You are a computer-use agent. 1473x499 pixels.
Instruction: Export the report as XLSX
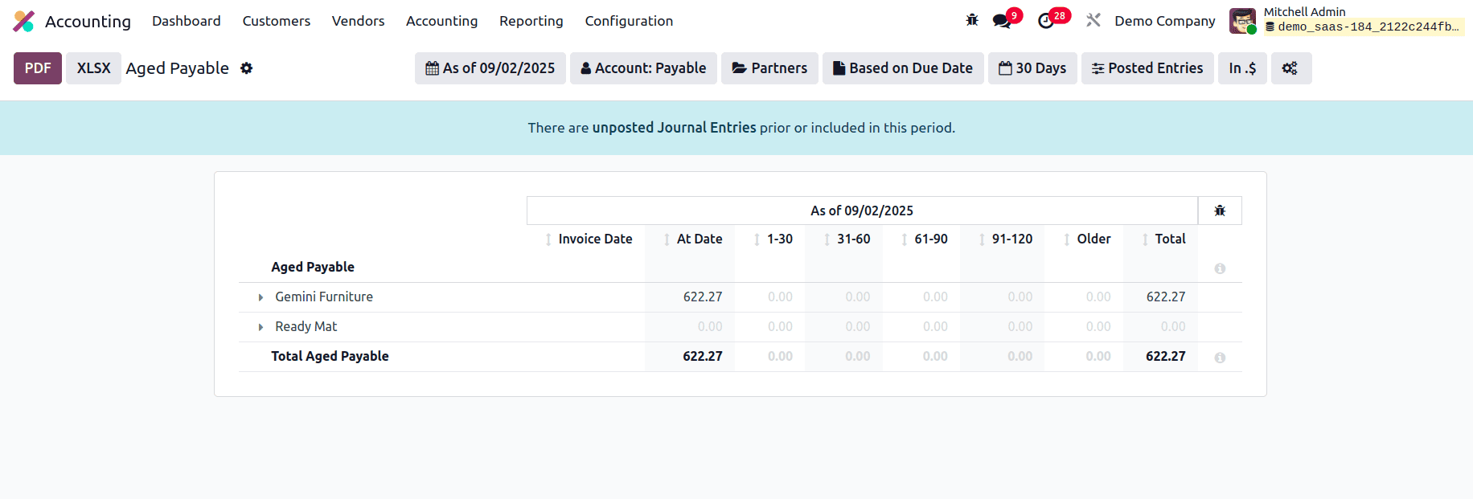[93, 68]
